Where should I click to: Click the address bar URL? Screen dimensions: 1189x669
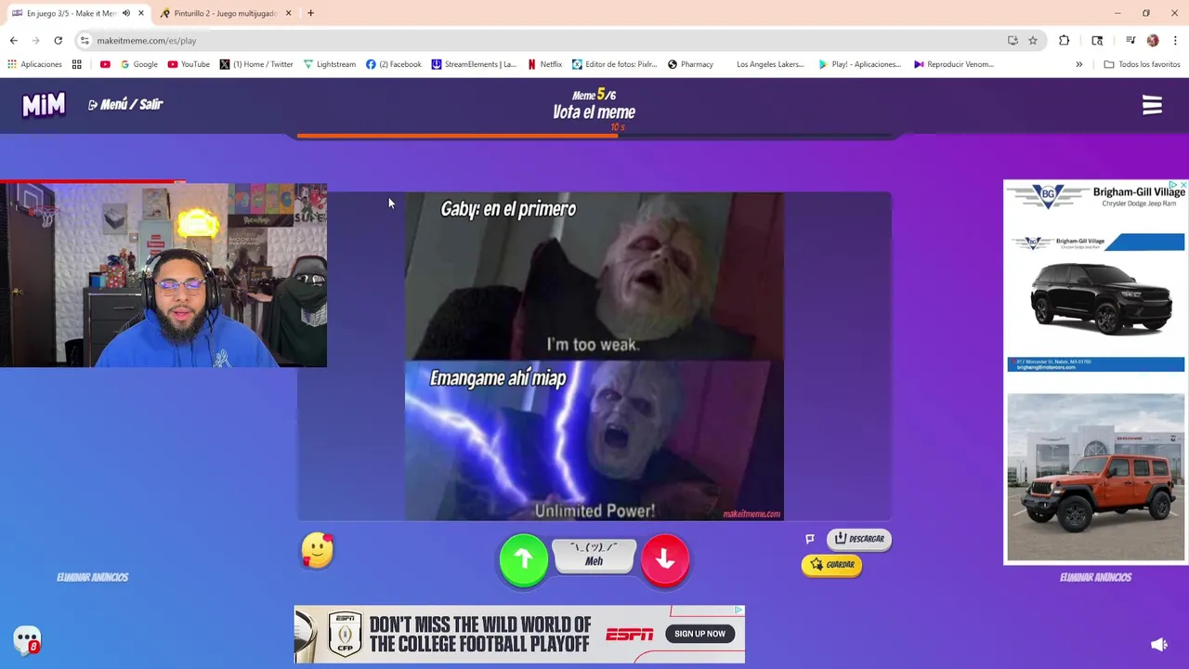click(147, 41)
